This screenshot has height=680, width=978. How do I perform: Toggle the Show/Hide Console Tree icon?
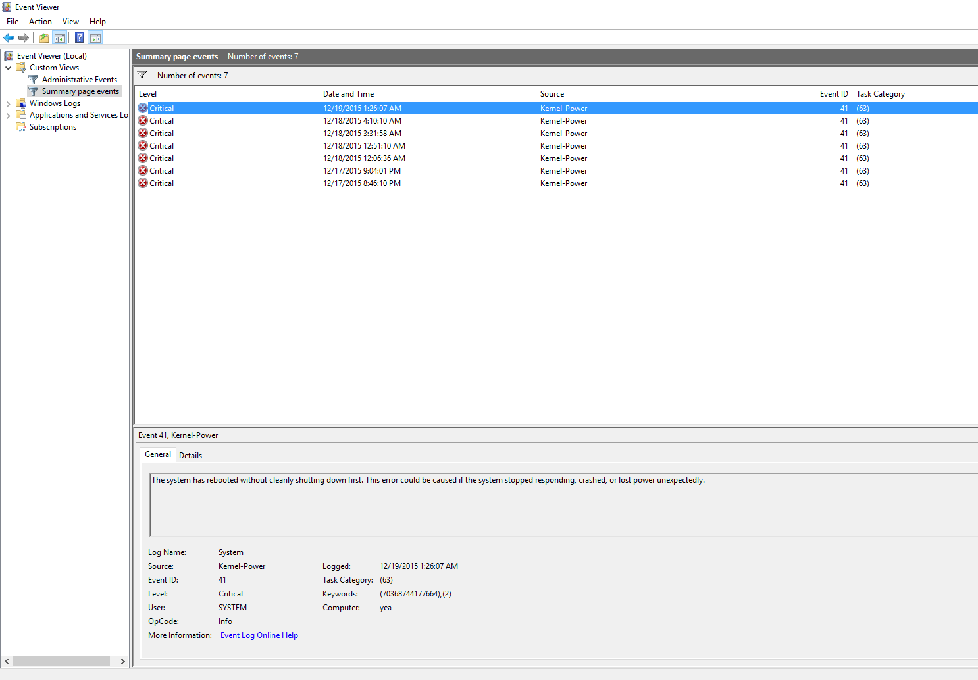60,37
